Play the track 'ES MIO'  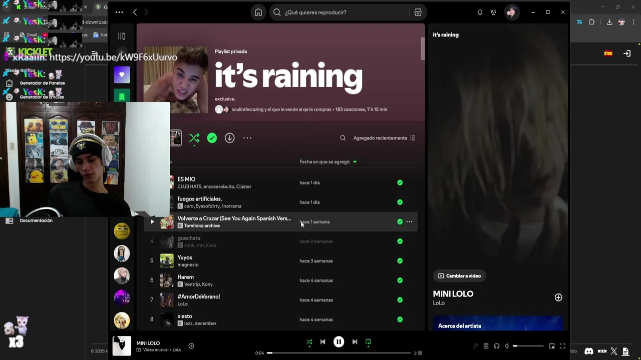186,179
